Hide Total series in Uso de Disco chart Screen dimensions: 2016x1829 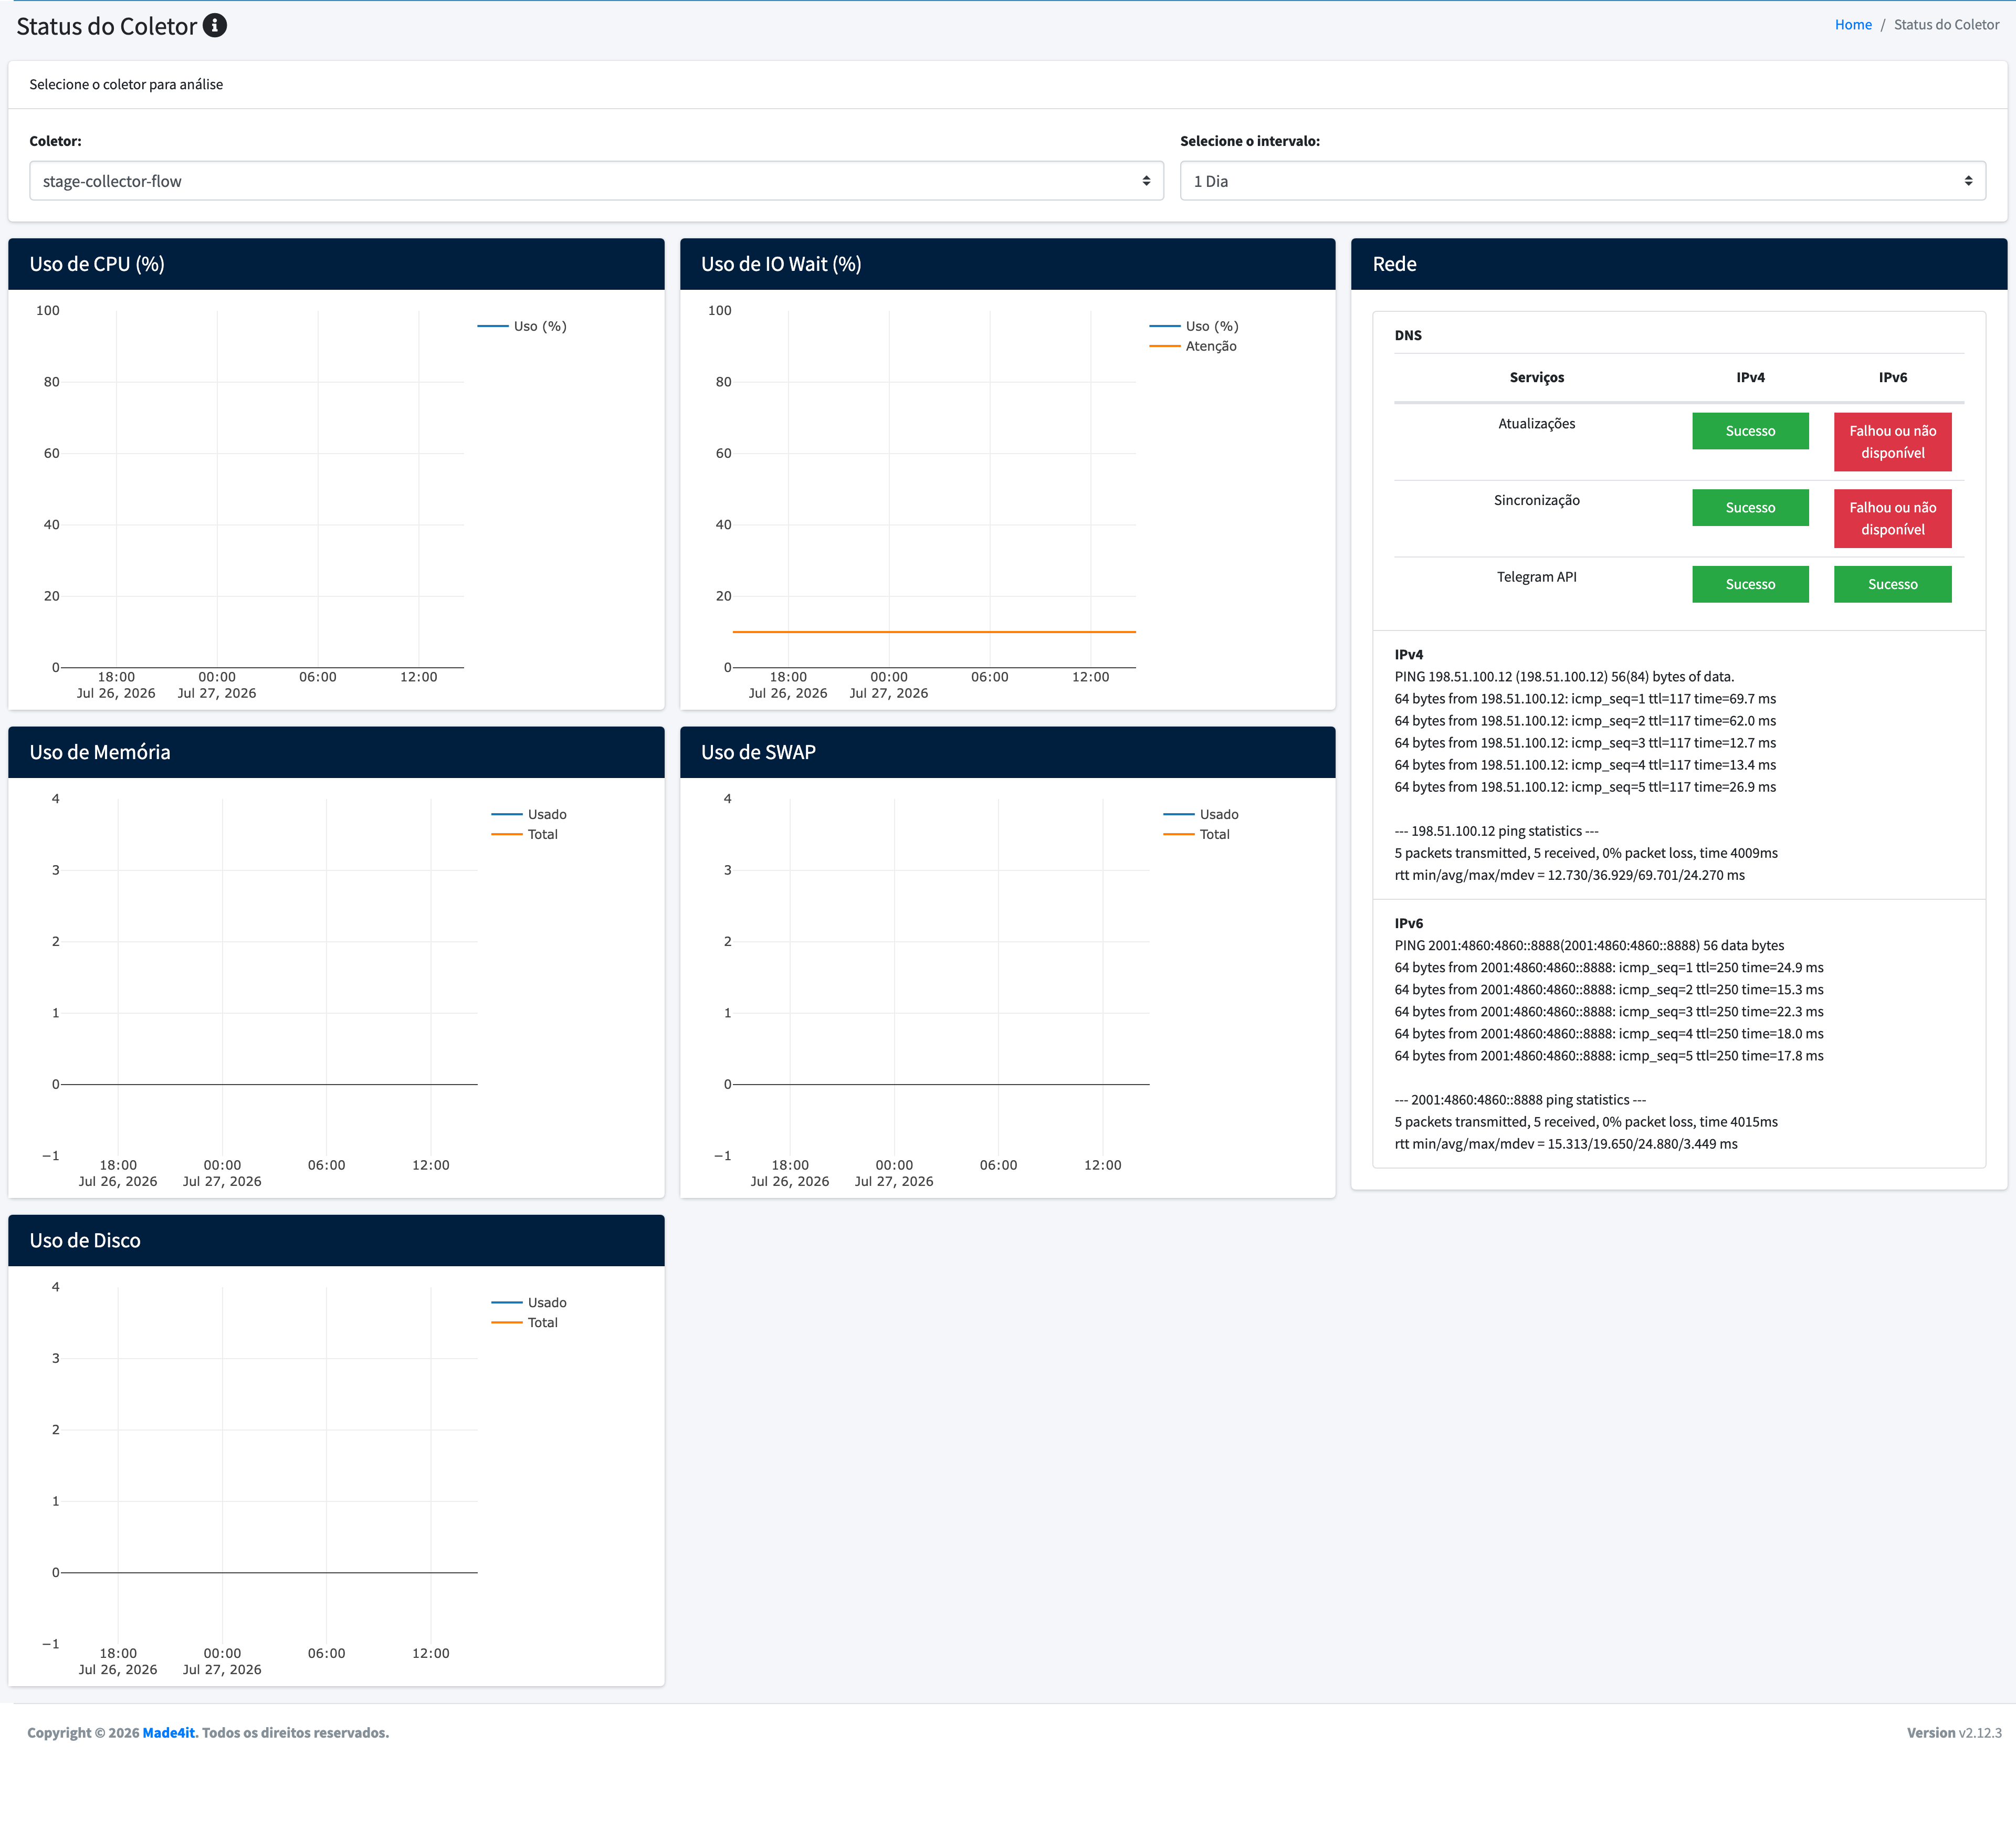(525, 1322)
